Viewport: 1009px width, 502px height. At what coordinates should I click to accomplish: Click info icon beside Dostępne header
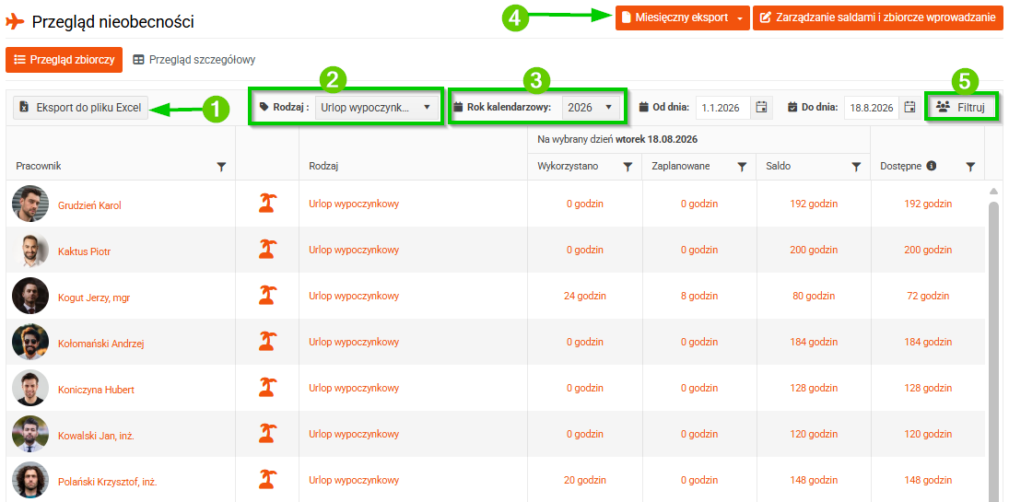click(932, 166)
